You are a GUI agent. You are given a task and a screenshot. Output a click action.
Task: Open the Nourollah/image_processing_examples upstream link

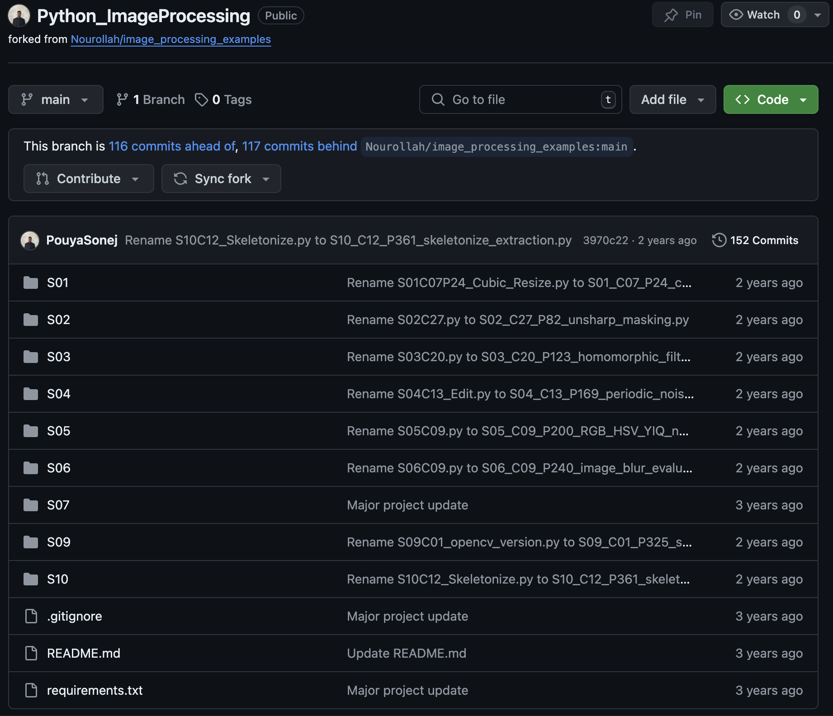pos(171,39)
